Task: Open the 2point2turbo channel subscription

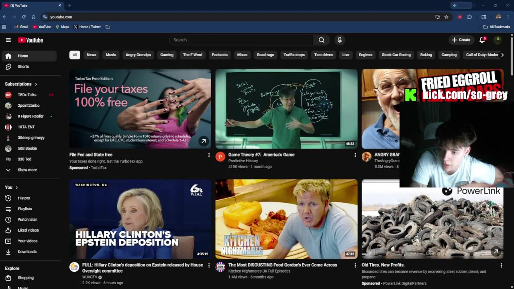Action: (x=29, y=106)
